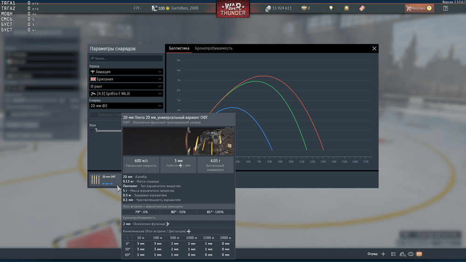Select the Баллистика tab
The image size is (466, 262).
[x=179, y=48]
